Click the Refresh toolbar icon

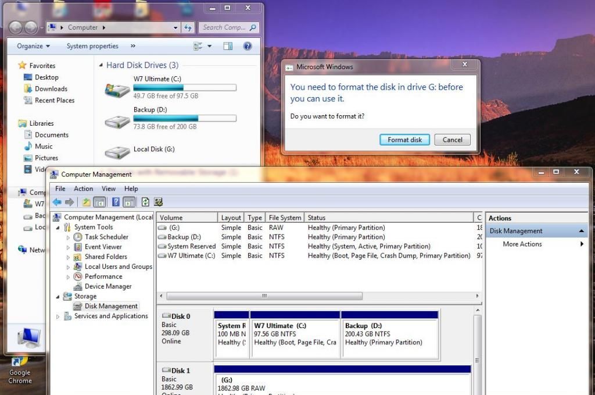tap(145, 202)
